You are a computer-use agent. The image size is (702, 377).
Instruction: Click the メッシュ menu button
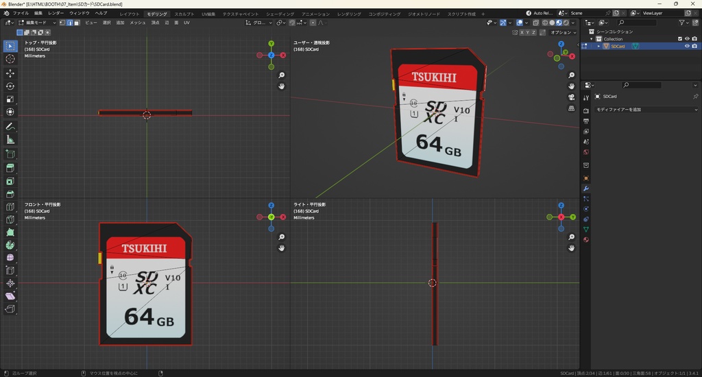click(137, 23)
